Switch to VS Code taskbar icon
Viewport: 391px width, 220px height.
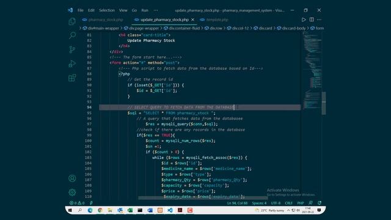[x=170, y=210]
